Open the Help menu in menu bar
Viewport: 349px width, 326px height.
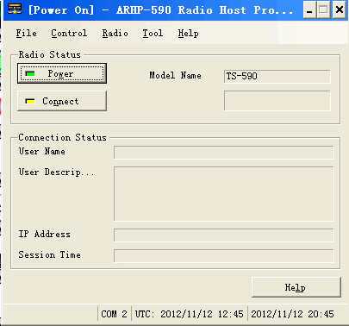click(x=188, y=34)
